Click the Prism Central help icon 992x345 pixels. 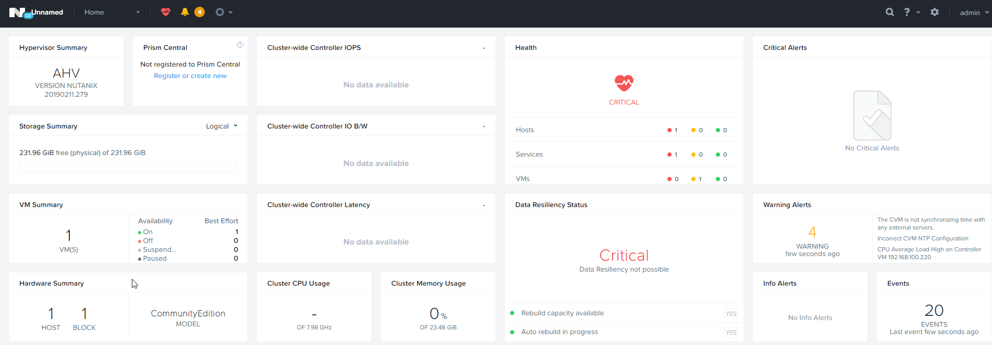(240, 45)
